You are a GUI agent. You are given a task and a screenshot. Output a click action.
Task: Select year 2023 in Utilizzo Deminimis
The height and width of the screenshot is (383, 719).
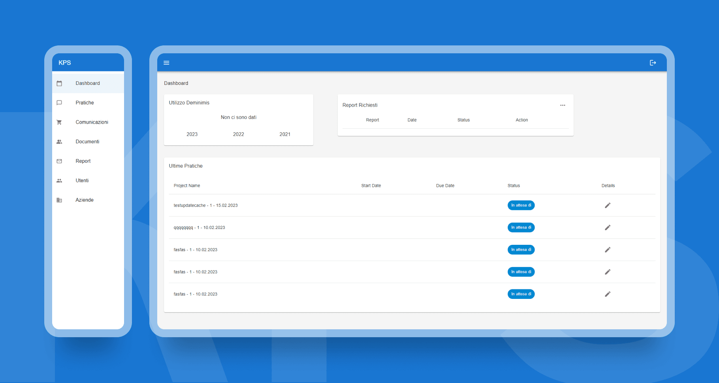192,134
